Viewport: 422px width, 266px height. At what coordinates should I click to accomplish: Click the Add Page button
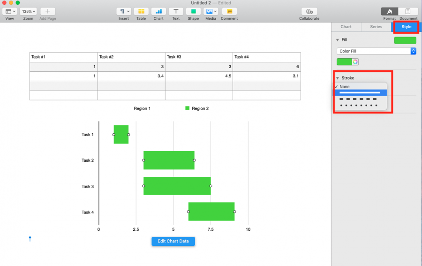pyautogui.click(x=48, y=11)
